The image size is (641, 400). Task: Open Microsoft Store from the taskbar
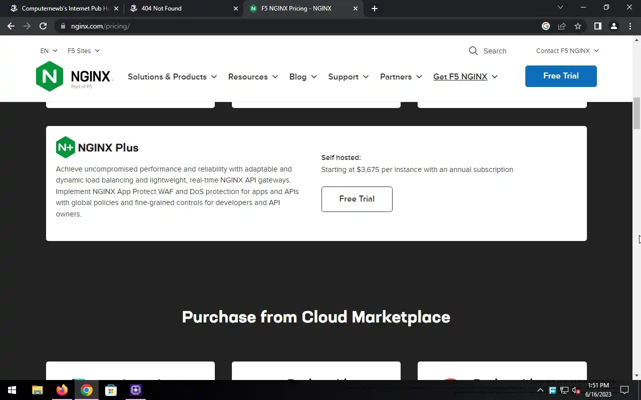pyautogui.click(x=111, y=390)
